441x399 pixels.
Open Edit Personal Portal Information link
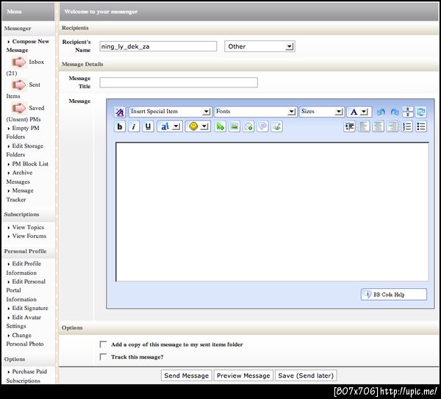pos(26,290)
